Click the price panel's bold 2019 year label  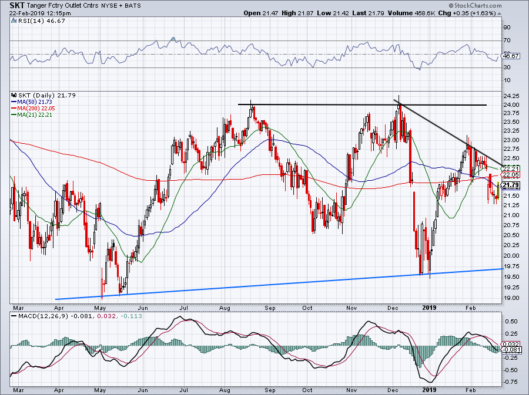pos(429,308)
